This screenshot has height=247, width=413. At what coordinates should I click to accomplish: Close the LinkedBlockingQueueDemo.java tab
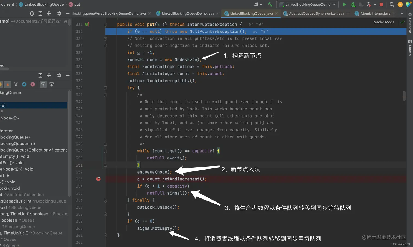point(218,13)
